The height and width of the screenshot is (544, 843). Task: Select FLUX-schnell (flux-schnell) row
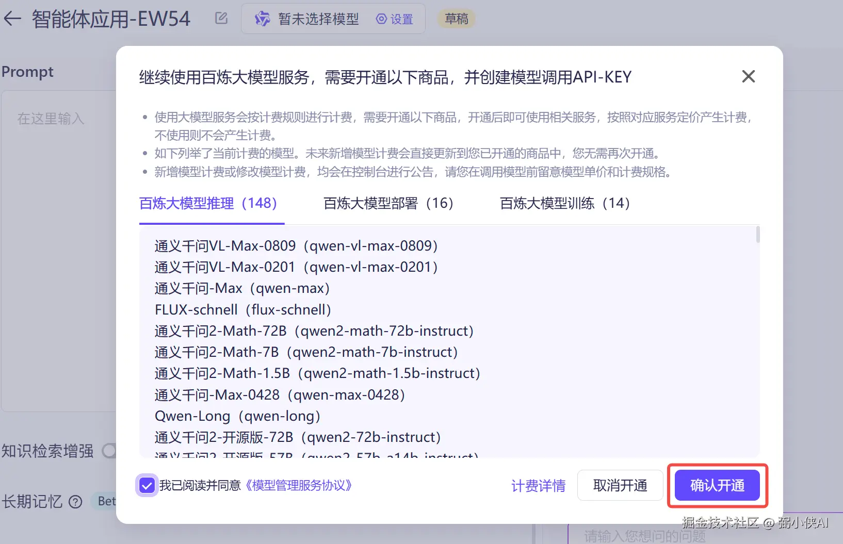[243, 309]
